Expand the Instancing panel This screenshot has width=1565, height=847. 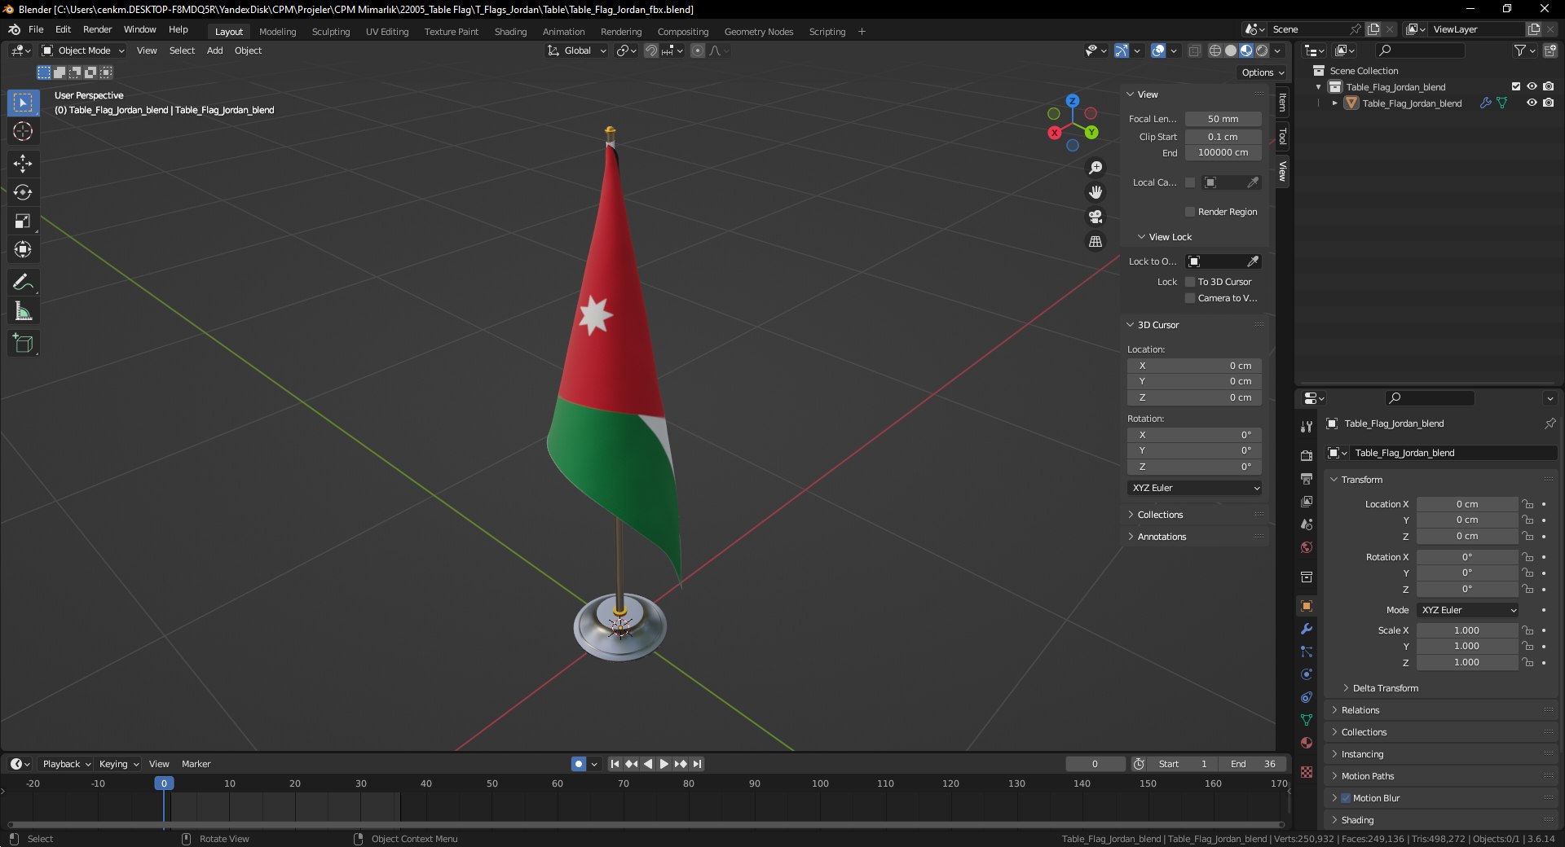1362,754
